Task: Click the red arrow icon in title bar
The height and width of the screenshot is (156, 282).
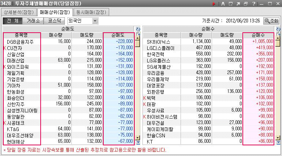Action: [x=214, y=4]
